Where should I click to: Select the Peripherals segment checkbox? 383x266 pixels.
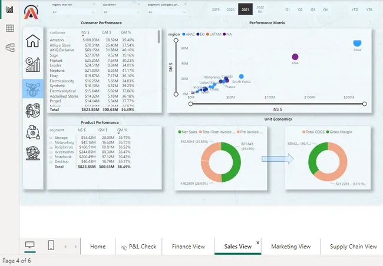tap(51, 147)
